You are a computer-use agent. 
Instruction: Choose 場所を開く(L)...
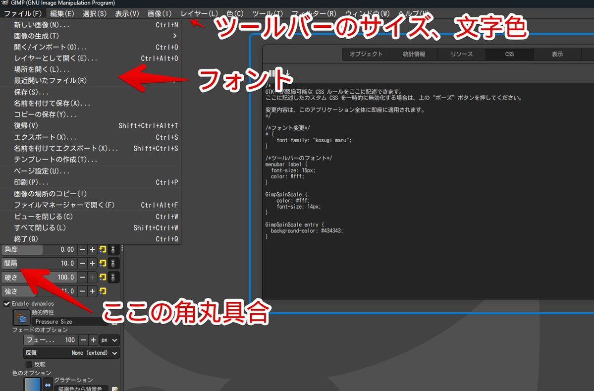click(91, 69)
